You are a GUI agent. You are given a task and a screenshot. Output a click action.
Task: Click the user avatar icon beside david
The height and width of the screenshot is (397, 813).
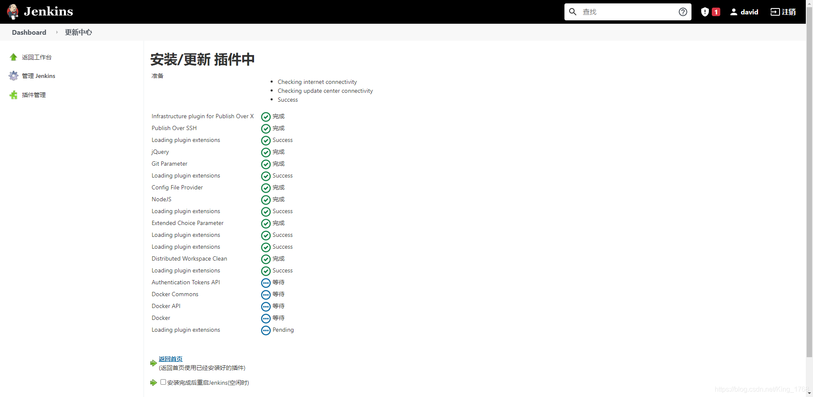(734, 12)
